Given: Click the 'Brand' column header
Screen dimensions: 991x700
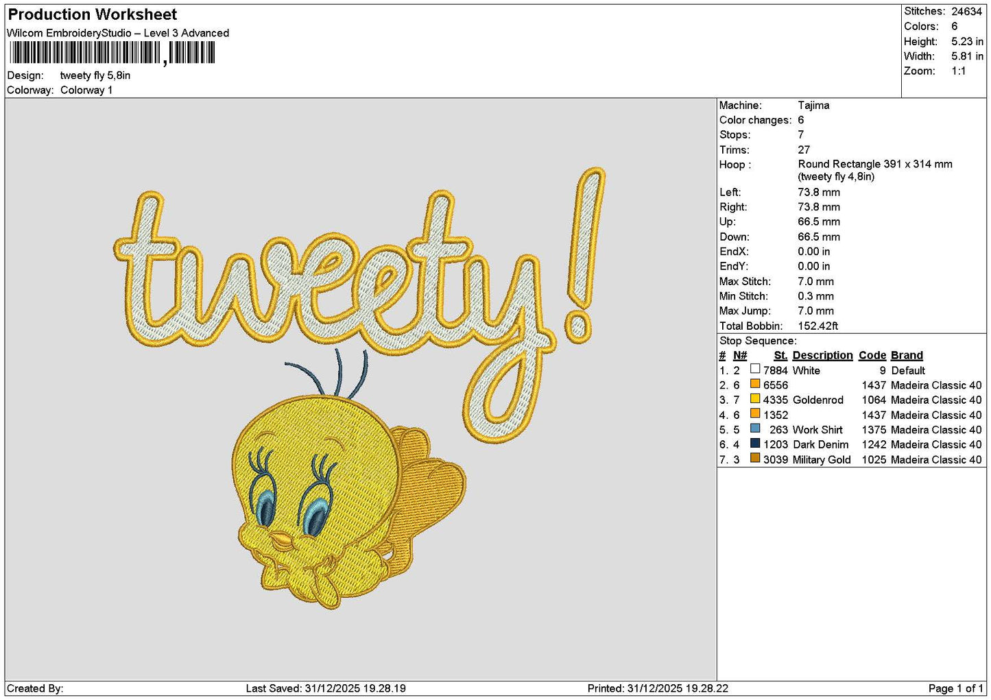Looking at the screenshot, I should 907,355.
